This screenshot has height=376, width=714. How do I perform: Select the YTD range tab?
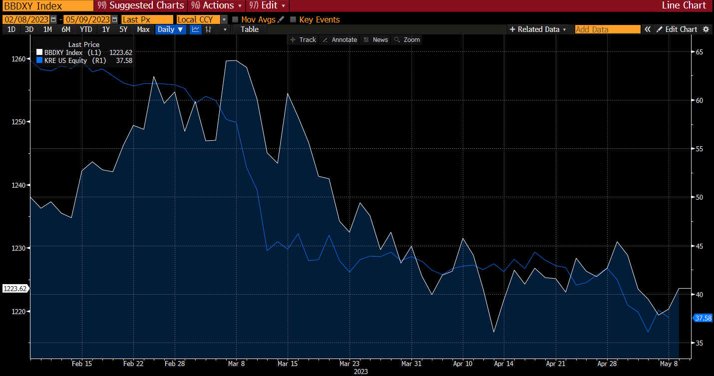[x=86, y=29]
